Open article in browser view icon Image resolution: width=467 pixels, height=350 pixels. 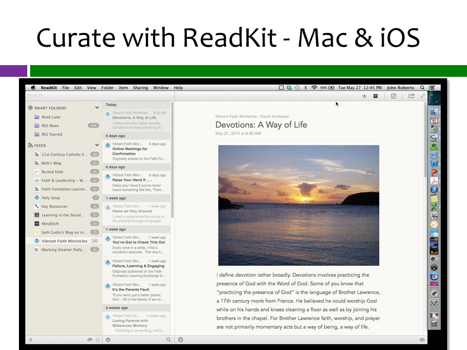pyautogui.click(x=394, y=96)
